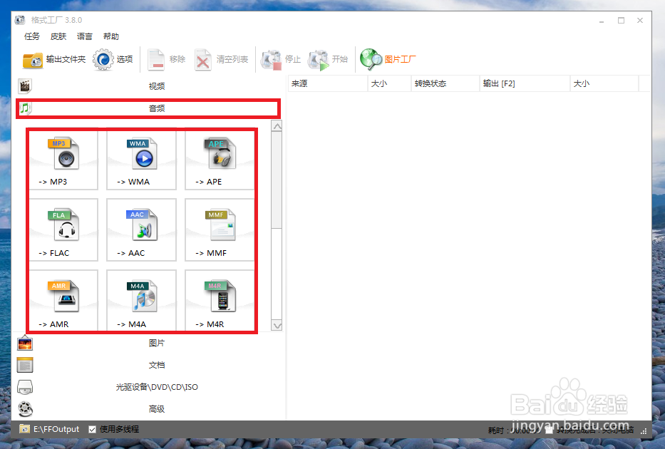Open the 任务 menu
This screenshot has height=449, width=665.
[31, 36]
